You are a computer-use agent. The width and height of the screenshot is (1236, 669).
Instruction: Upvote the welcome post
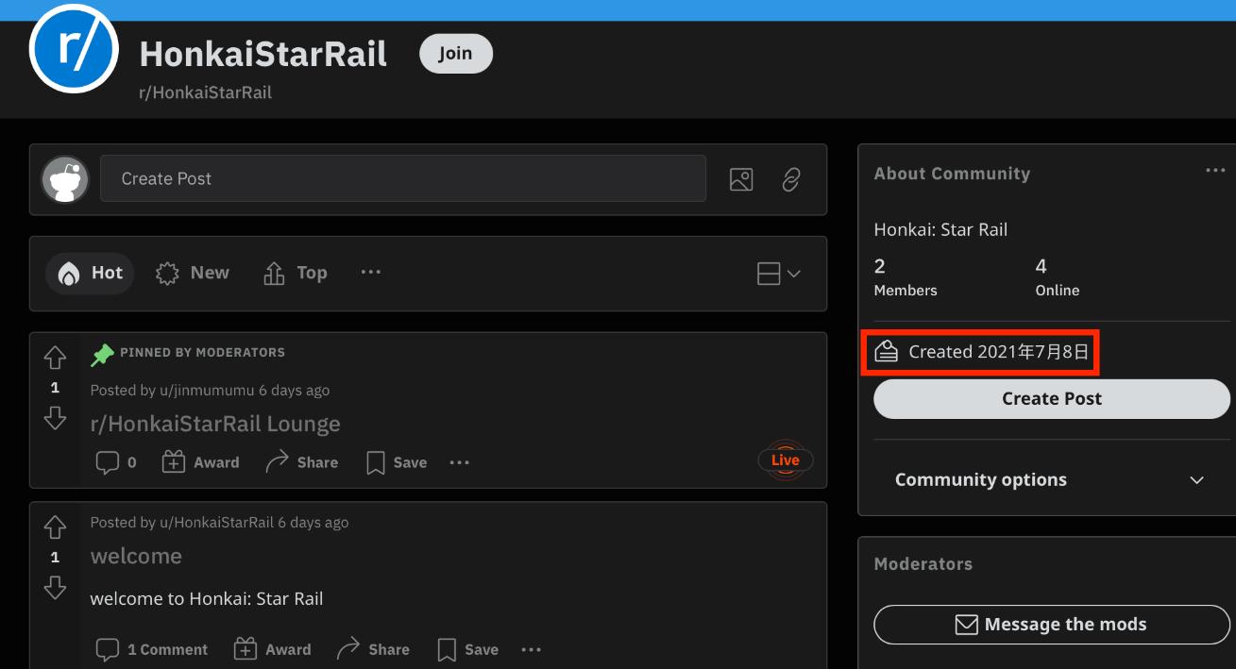55,527
